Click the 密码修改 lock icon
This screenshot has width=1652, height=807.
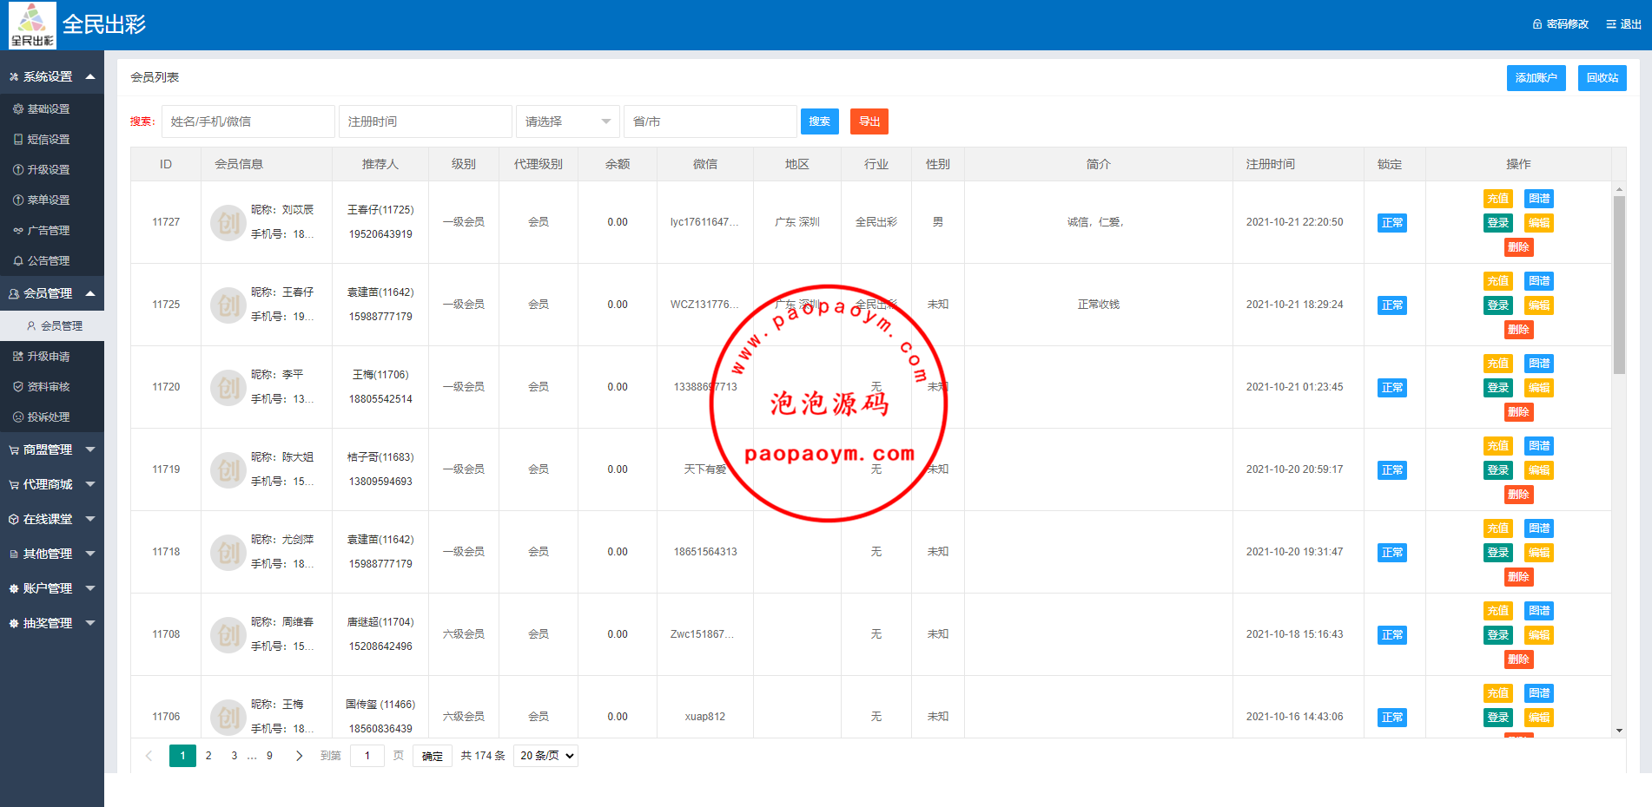tap(1537, 24)
